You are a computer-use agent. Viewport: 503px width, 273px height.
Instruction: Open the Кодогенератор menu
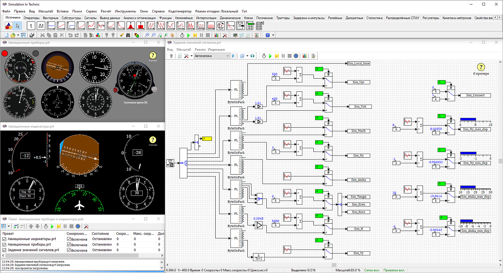click(x=180, y=11)
